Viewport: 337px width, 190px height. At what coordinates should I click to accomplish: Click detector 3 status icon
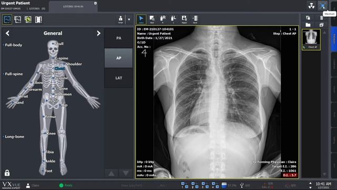[205, 185]
